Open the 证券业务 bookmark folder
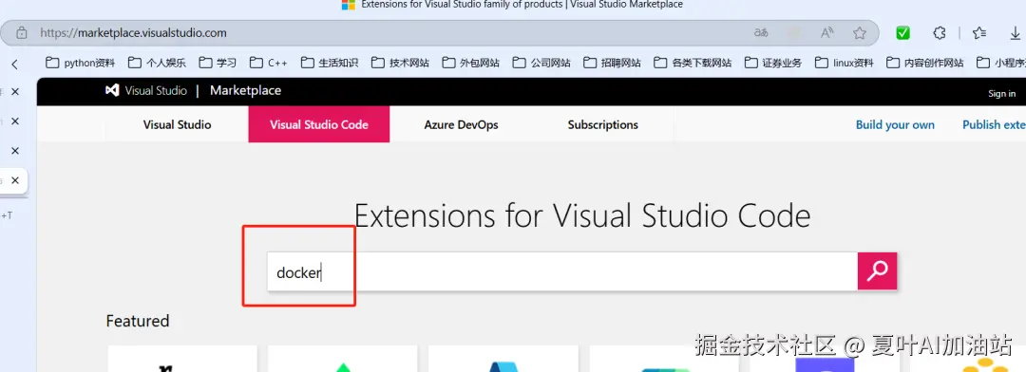The image size is (1026, 372). point(772,63)
